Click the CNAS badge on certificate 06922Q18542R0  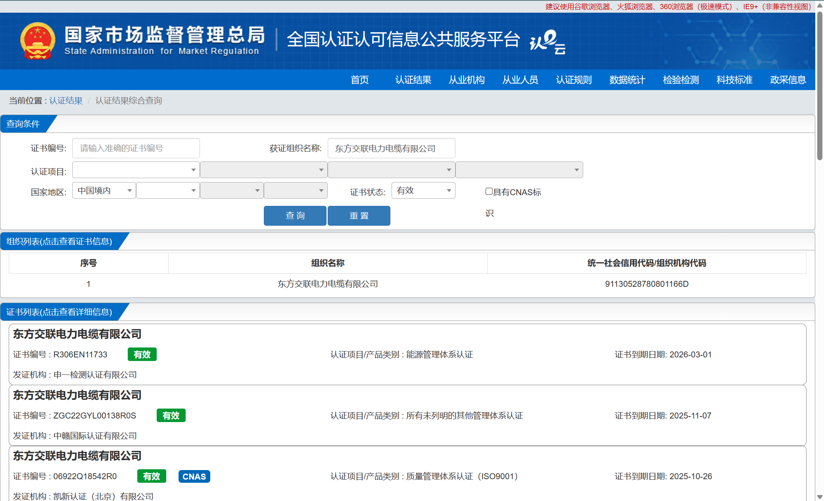(x=194, y=476)
